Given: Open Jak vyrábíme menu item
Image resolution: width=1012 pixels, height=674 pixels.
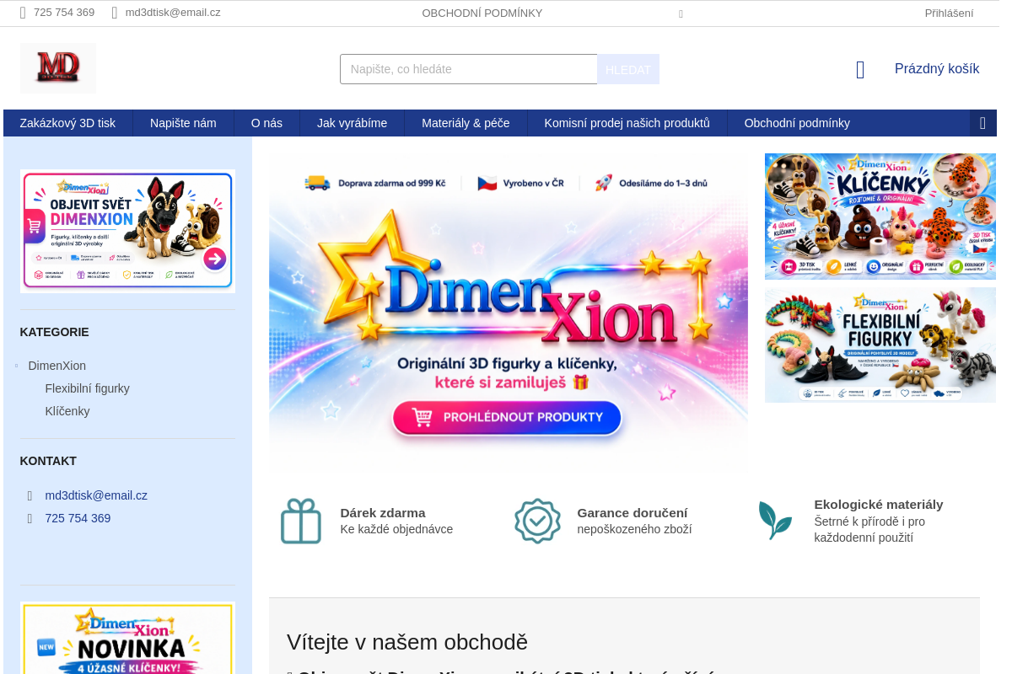Looking at the screenshot, I should point(353,123).
